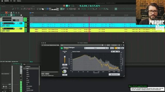Image resolution: width=165 pixels, height=92 pixels.
Task: Click the X icon in the main toolbar
Action: [22, 9]
